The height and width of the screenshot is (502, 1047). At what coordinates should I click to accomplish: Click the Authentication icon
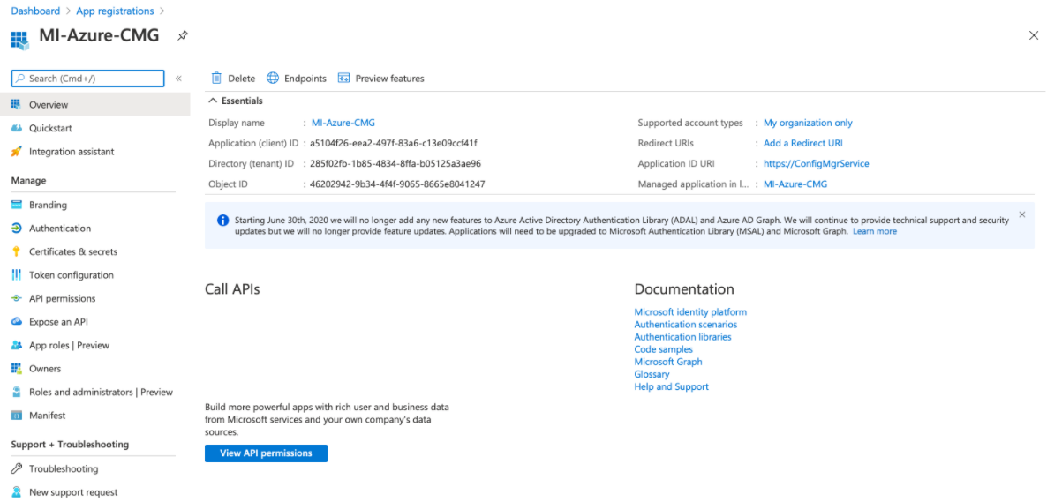pyautogui.click(x=17, y=229)
